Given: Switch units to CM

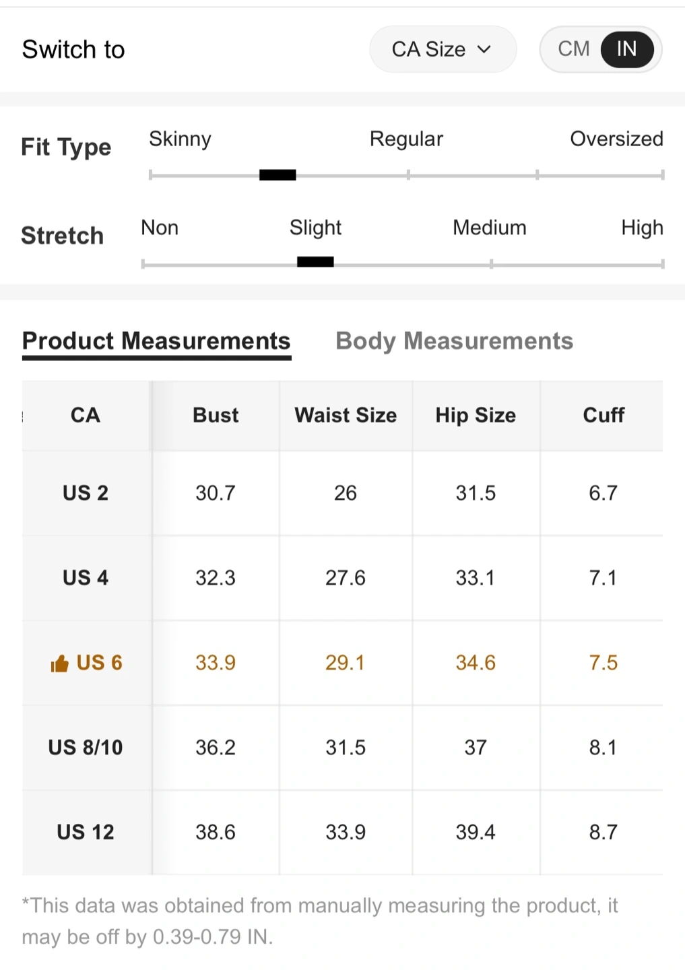Looking at the screenshot, I should click(x=573, y=49).
